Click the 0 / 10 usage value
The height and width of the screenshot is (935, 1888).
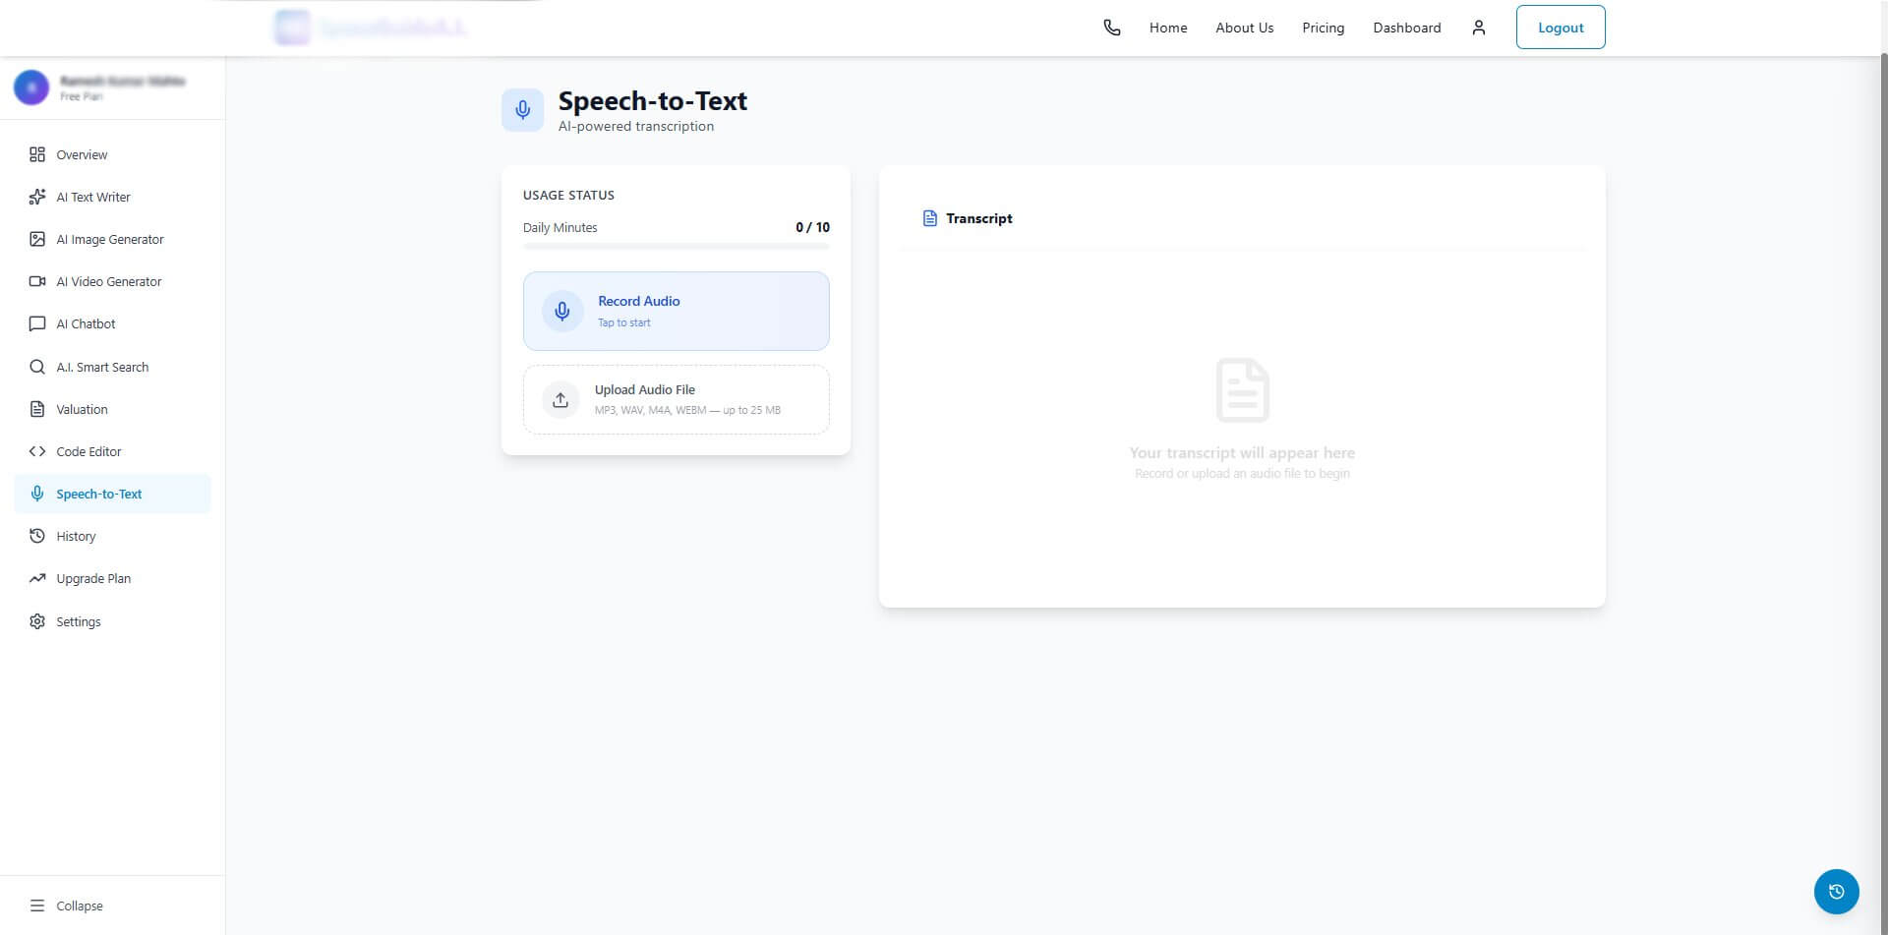(812, 227)
